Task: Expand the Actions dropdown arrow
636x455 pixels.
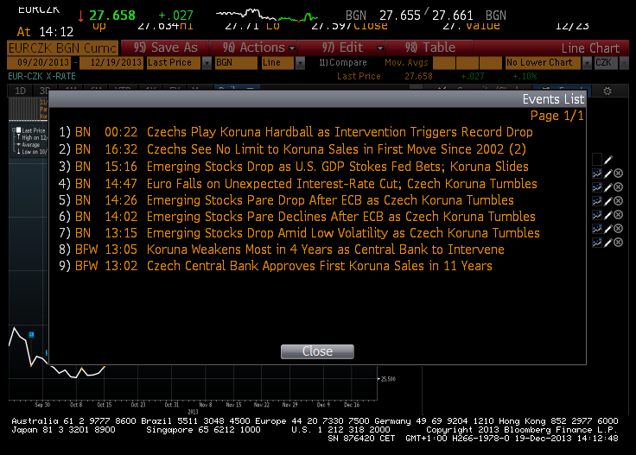Action: [291, 48]
